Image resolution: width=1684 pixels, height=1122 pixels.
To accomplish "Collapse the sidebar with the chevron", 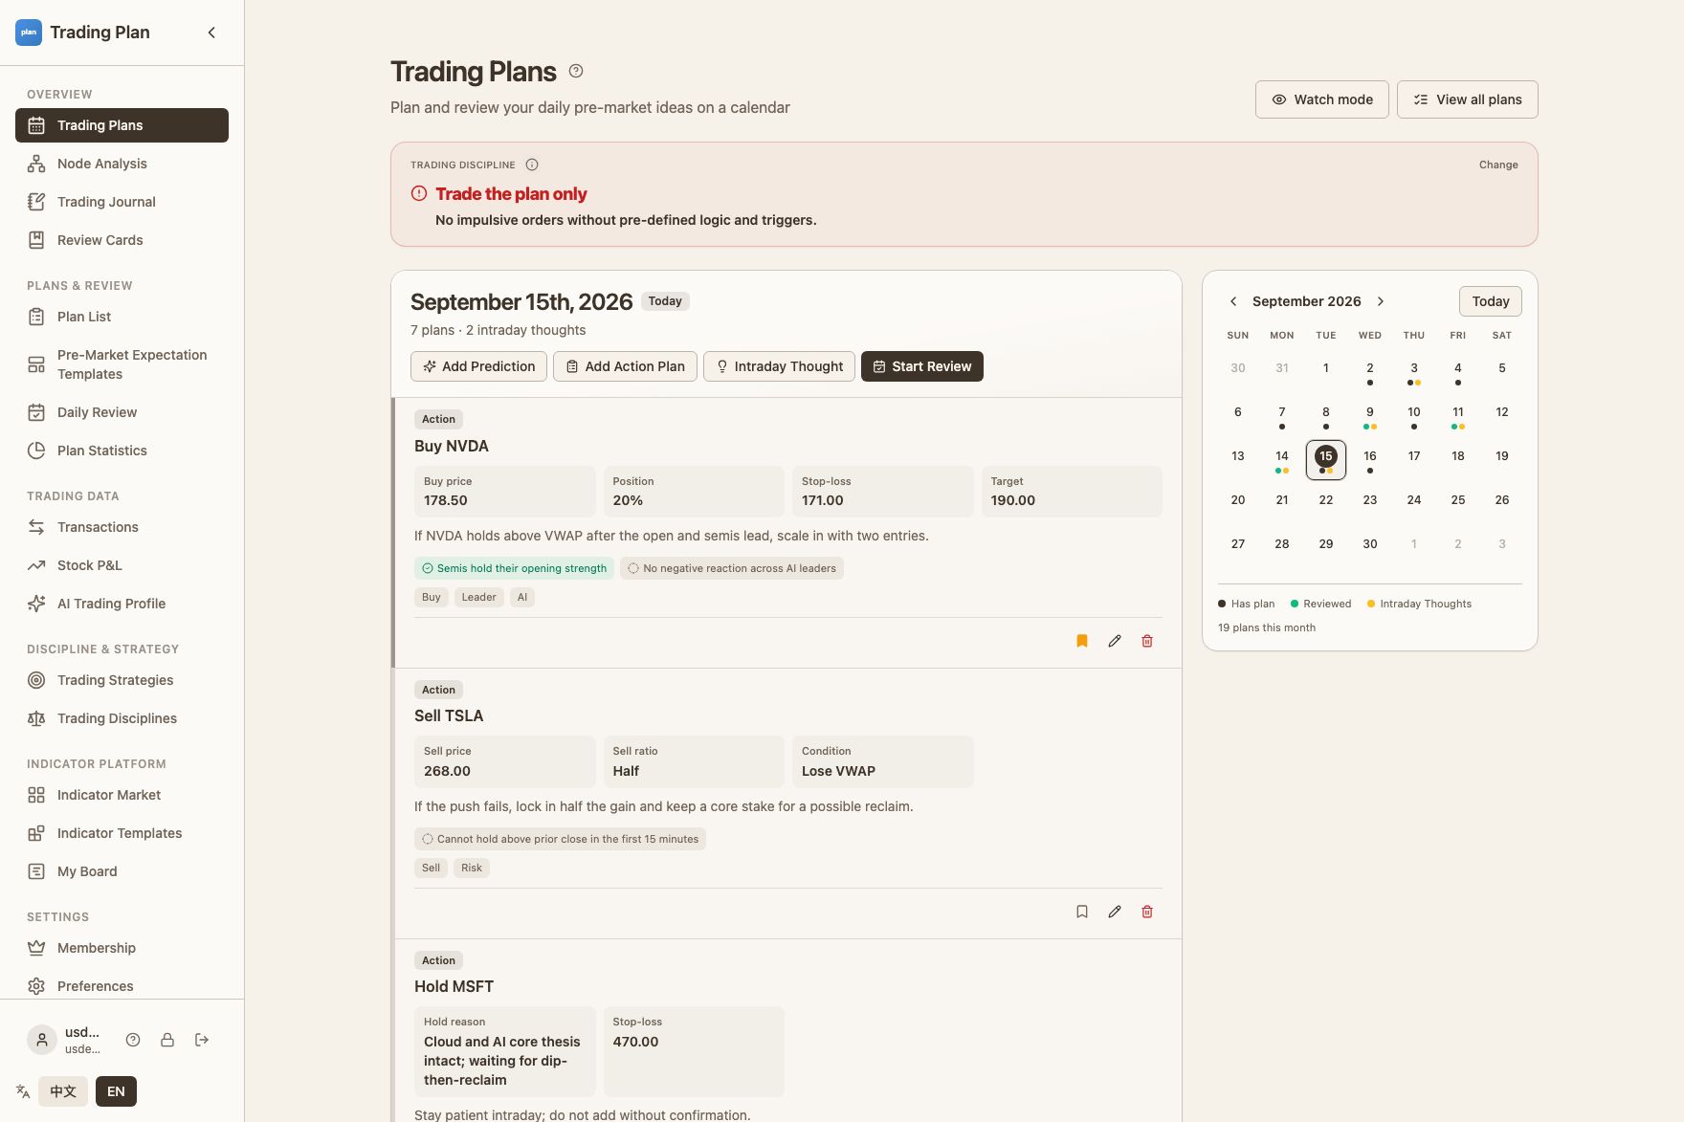I will (x=211, y=33).
